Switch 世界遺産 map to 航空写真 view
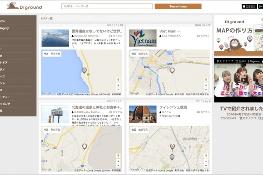263x175 pixels. click(x=55, y=54)
